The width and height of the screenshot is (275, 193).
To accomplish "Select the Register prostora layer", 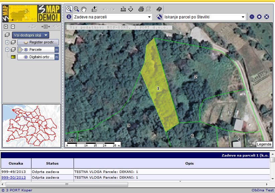I will click(38, 42).
